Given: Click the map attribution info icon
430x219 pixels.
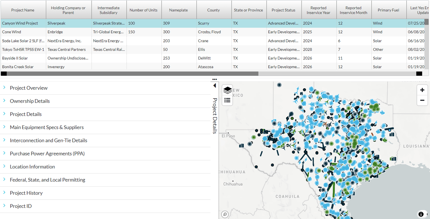Looking at the screenshot, I should (x=421, y=214).
